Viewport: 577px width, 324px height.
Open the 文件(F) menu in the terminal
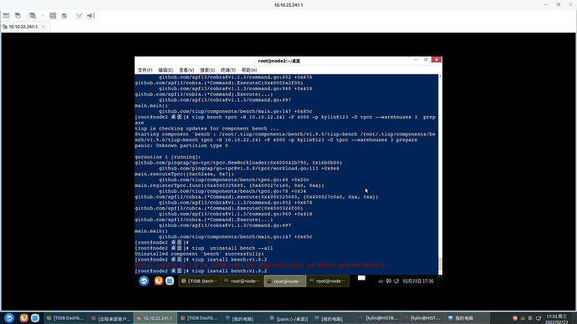pos(145,70)
